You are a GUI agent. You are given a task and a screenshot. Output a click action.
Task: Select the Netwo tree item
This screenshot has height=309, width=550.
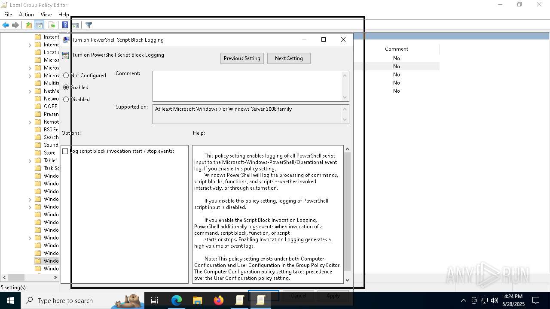pyautogui.click(x=51, y=99)
